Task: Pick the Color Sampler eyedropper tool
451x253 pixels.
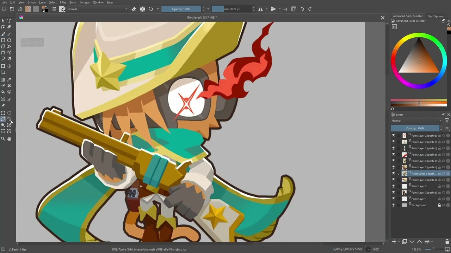Action: (9, 80)
